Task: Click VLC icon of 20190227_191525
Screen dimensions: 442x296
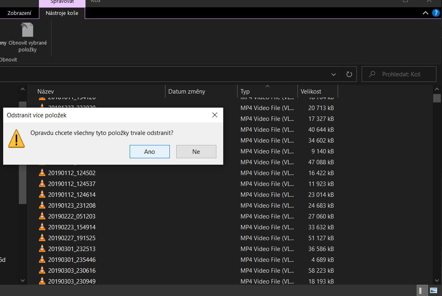Action: tap(42, 238)
